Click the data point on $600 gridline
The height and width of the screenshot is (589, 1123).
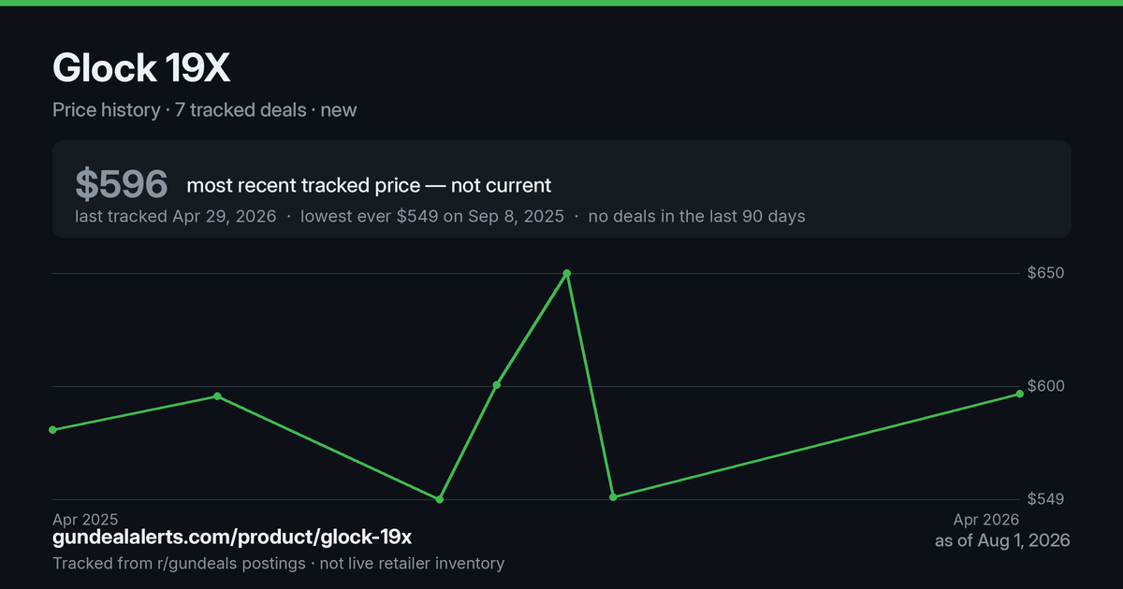[496, 385]
